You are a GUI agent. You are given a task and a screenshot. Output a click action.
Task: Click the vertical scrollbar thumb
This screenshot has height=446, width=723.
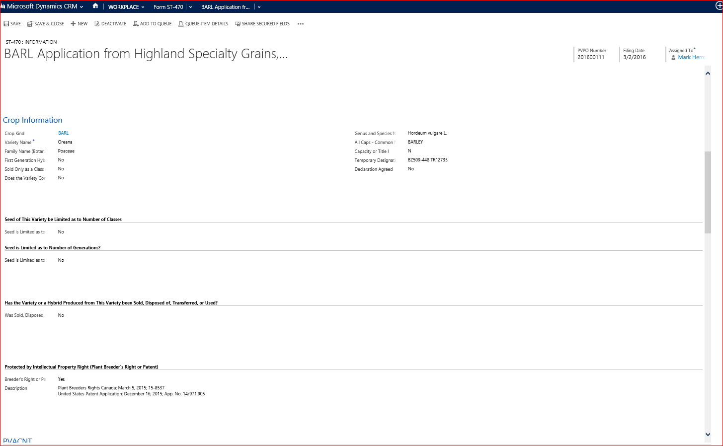click(708, 192)
